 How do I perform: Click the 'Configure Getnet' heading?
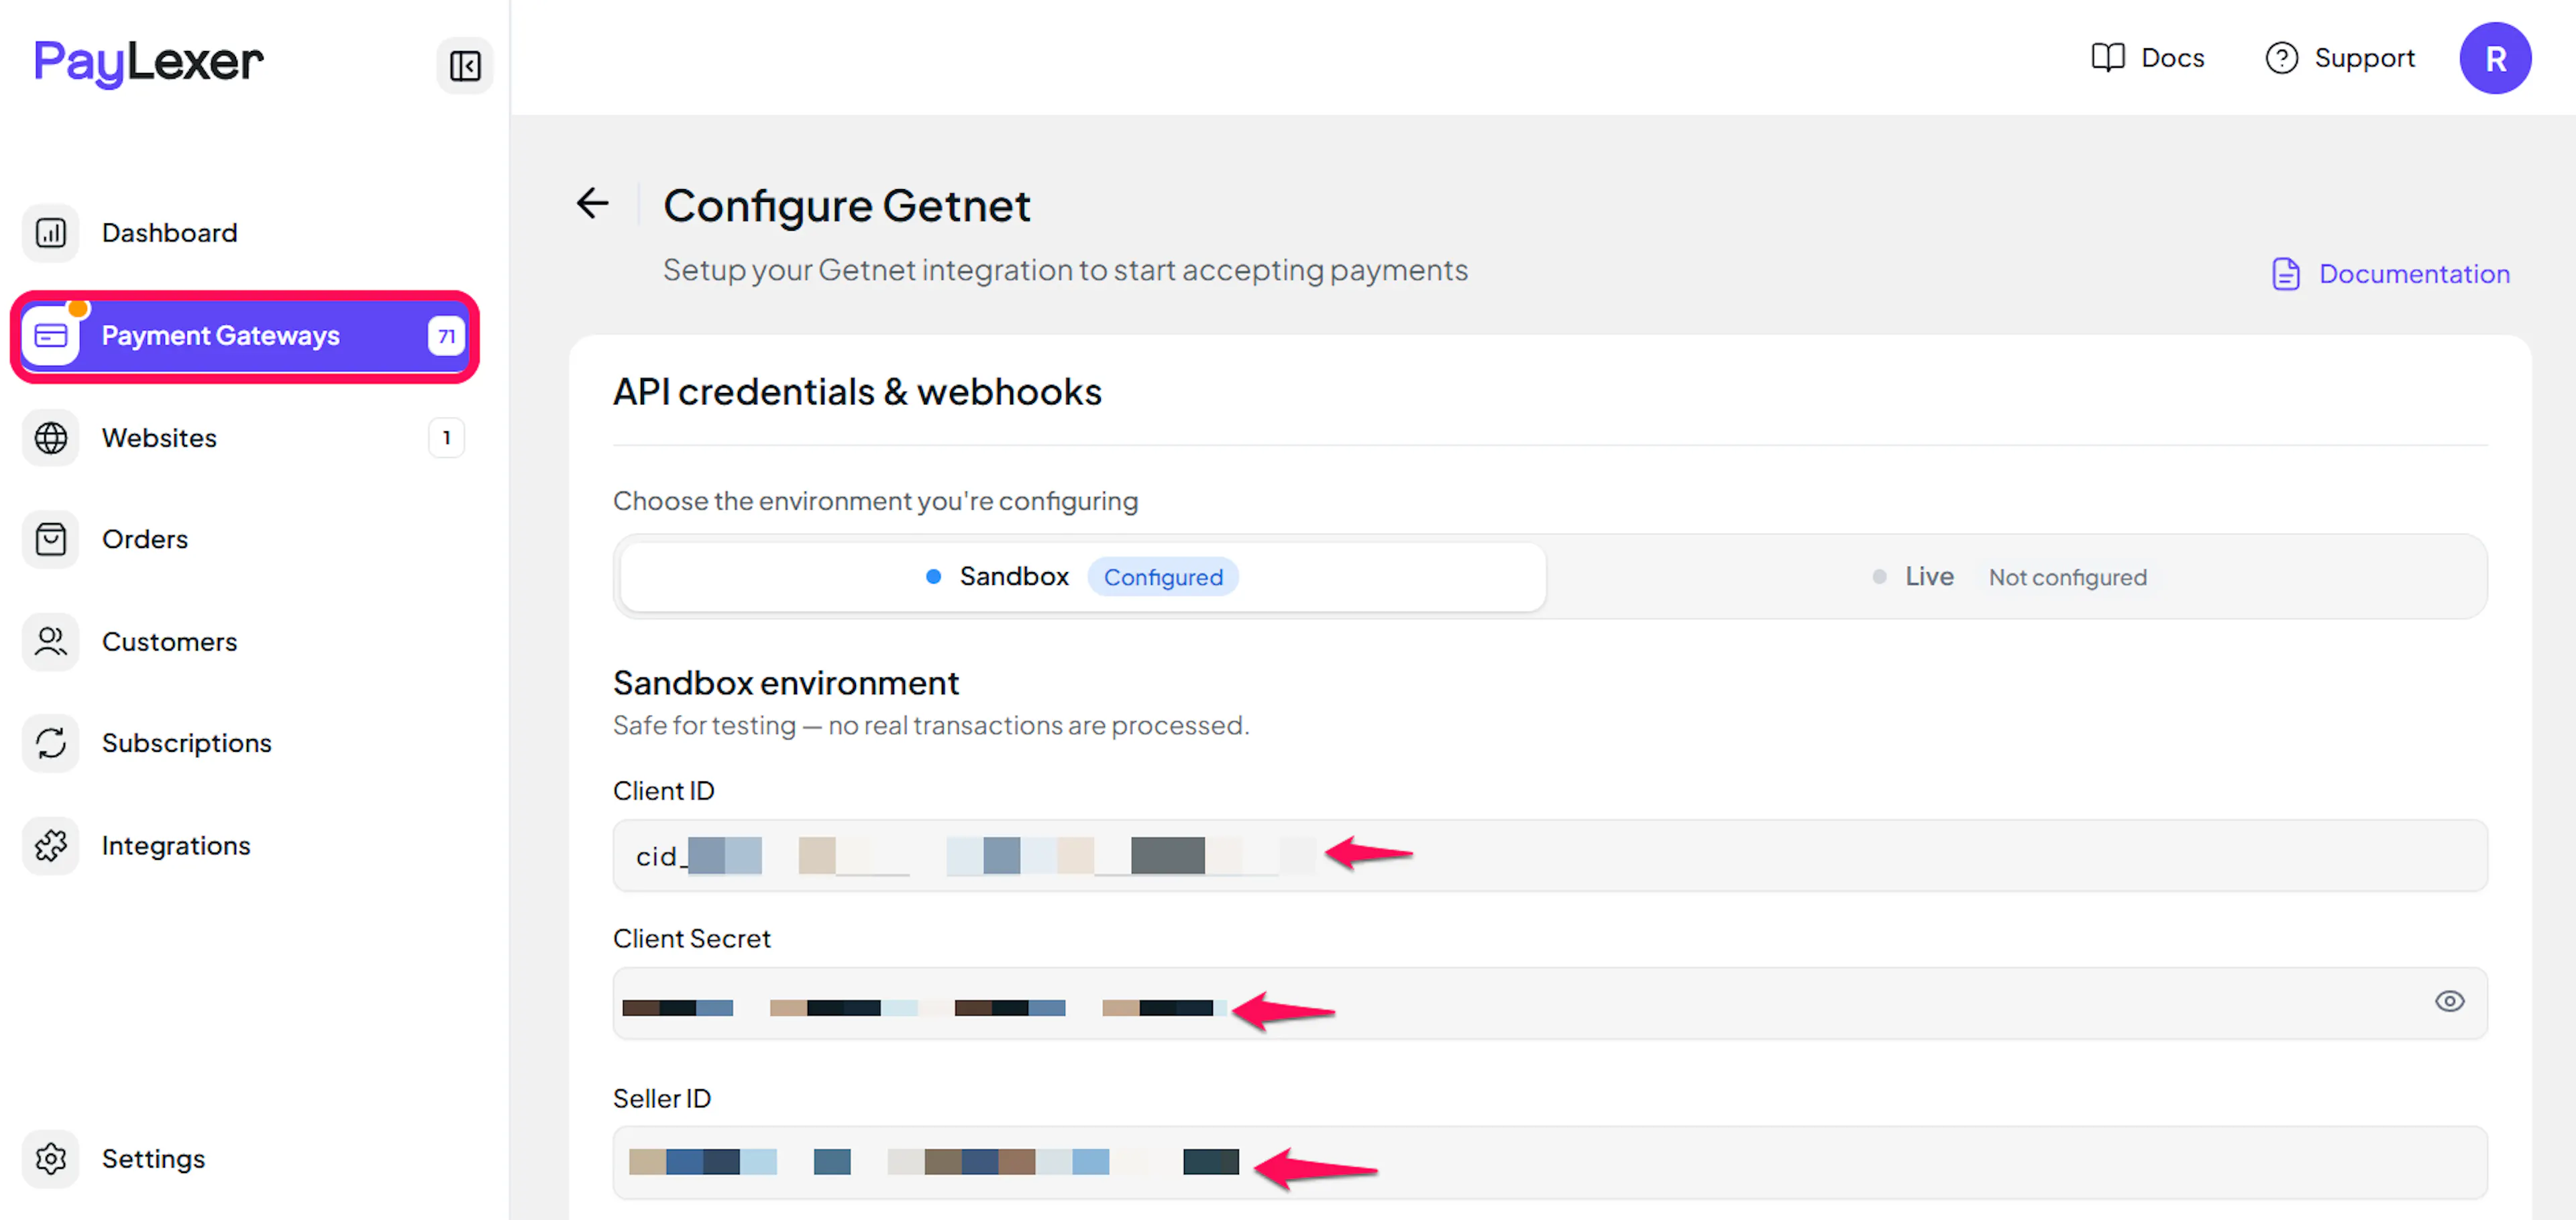[846, 206]
